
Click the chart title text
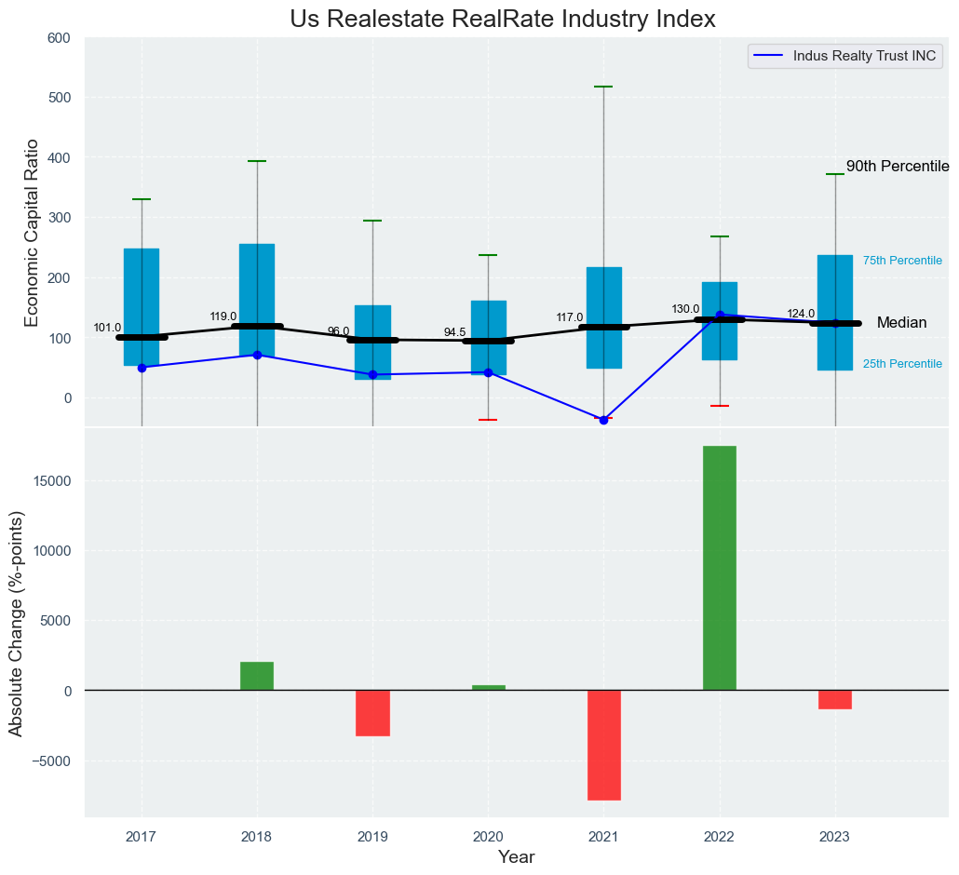(x=503, y=19)
